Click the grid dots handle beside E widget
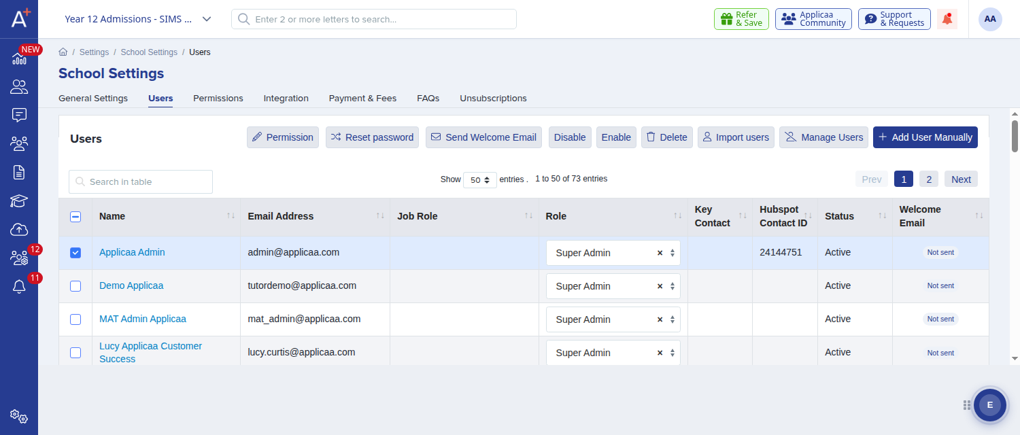 pyautogui.click(x=966, y=405)
